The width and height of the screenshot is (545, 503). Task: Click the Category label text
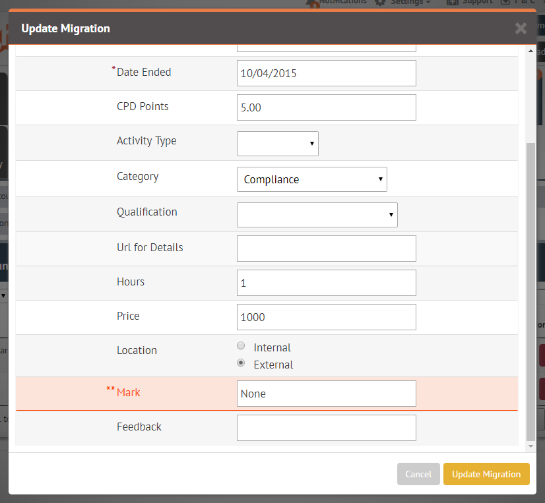pyautogui.click(x=138, y=177)
